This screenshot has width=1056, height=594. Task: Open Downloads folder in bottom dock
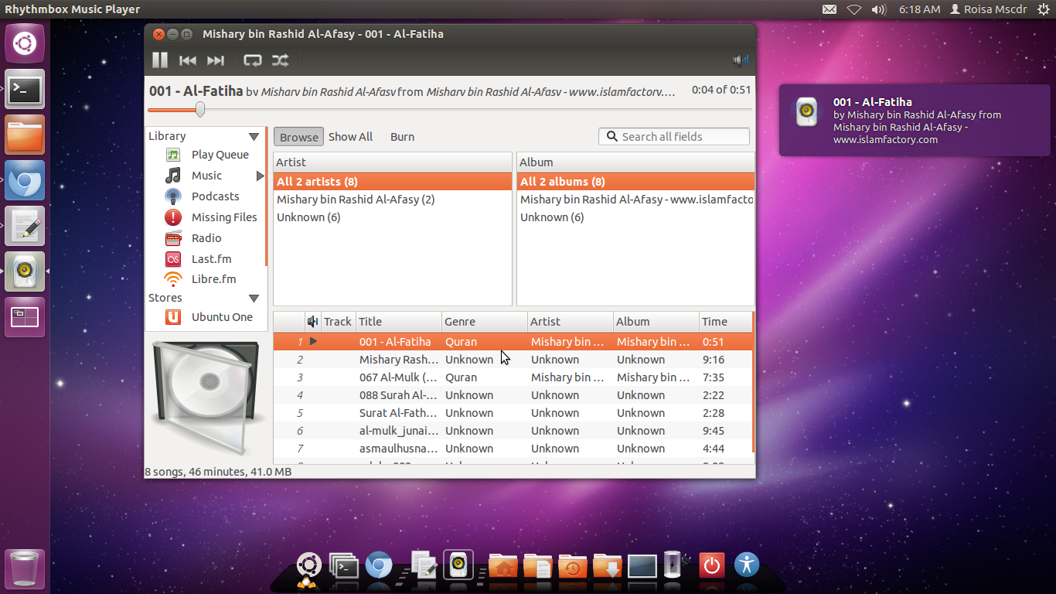click(608, 566)
